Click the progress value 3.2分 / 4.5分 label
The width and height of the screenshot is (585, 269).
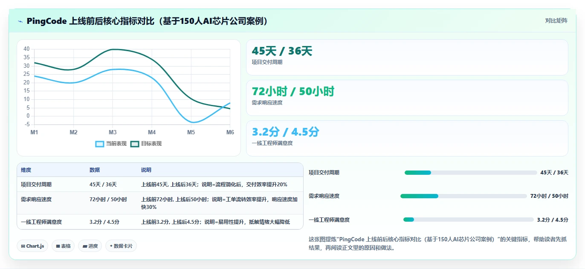point(553,220)
